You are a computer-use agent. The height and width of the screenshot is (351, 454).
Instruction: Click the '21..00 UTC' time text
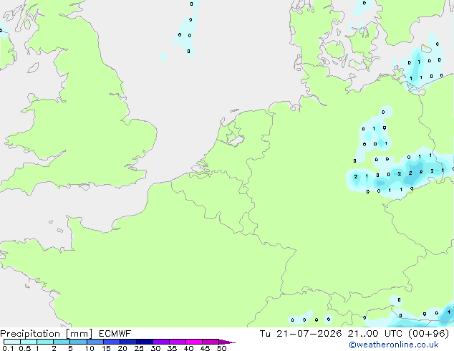point(375,334)
